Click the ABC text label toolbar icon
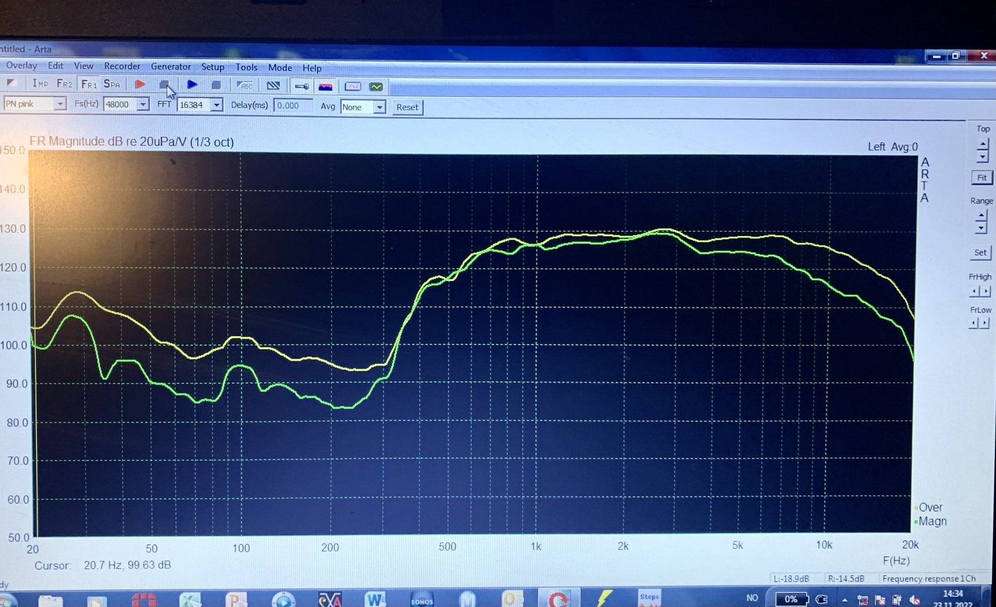Image resolution: width=996 pixels, height=607 pixels. (x=245, y=85)
